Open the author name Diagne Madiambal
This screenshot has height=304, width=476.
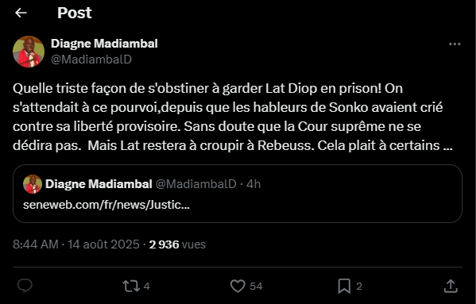[104, 44]
